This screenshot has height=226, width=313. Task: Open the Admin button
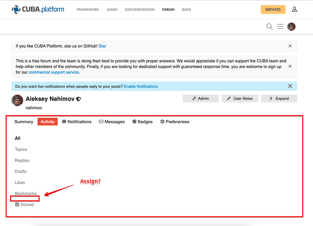(201, 98)
